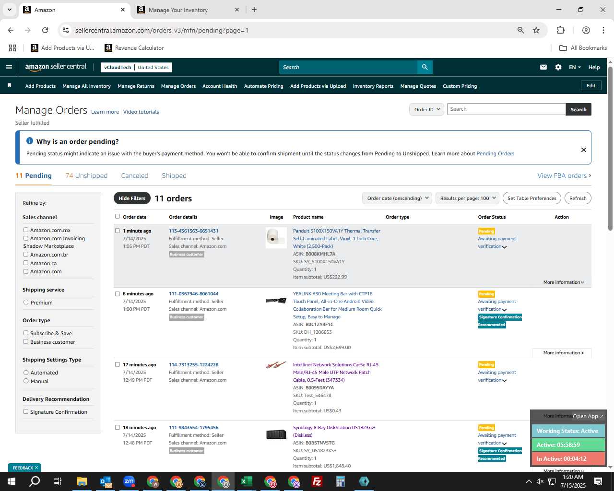Open File Explorer from the taskbar
The width and height of the screenshot is (614, 491).
coord(82,481)
